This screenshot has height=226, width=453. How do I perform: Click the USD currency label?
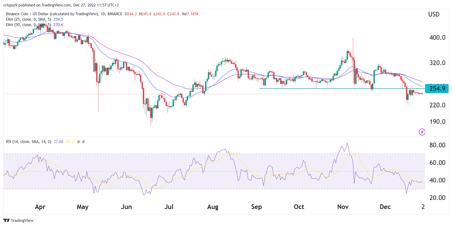[434, 14]
